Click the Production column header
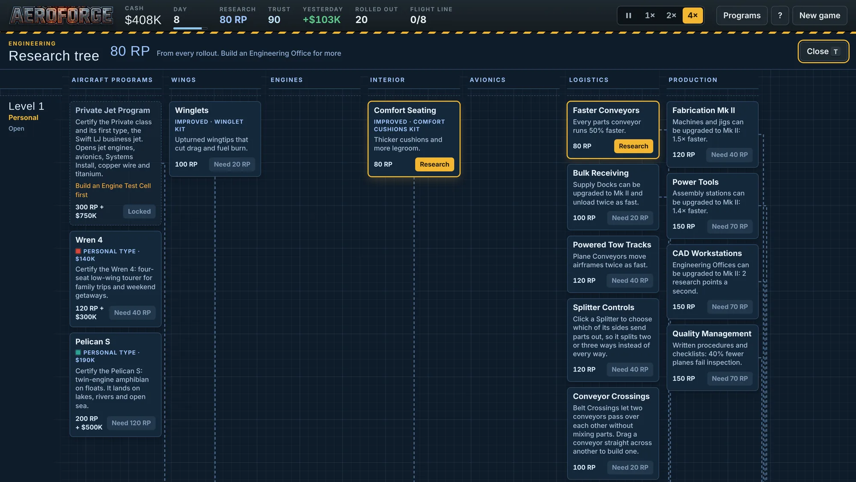856x482 pixels. pos(693,80)
